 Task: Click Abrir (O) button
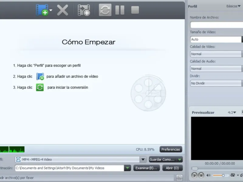[173, 168]
